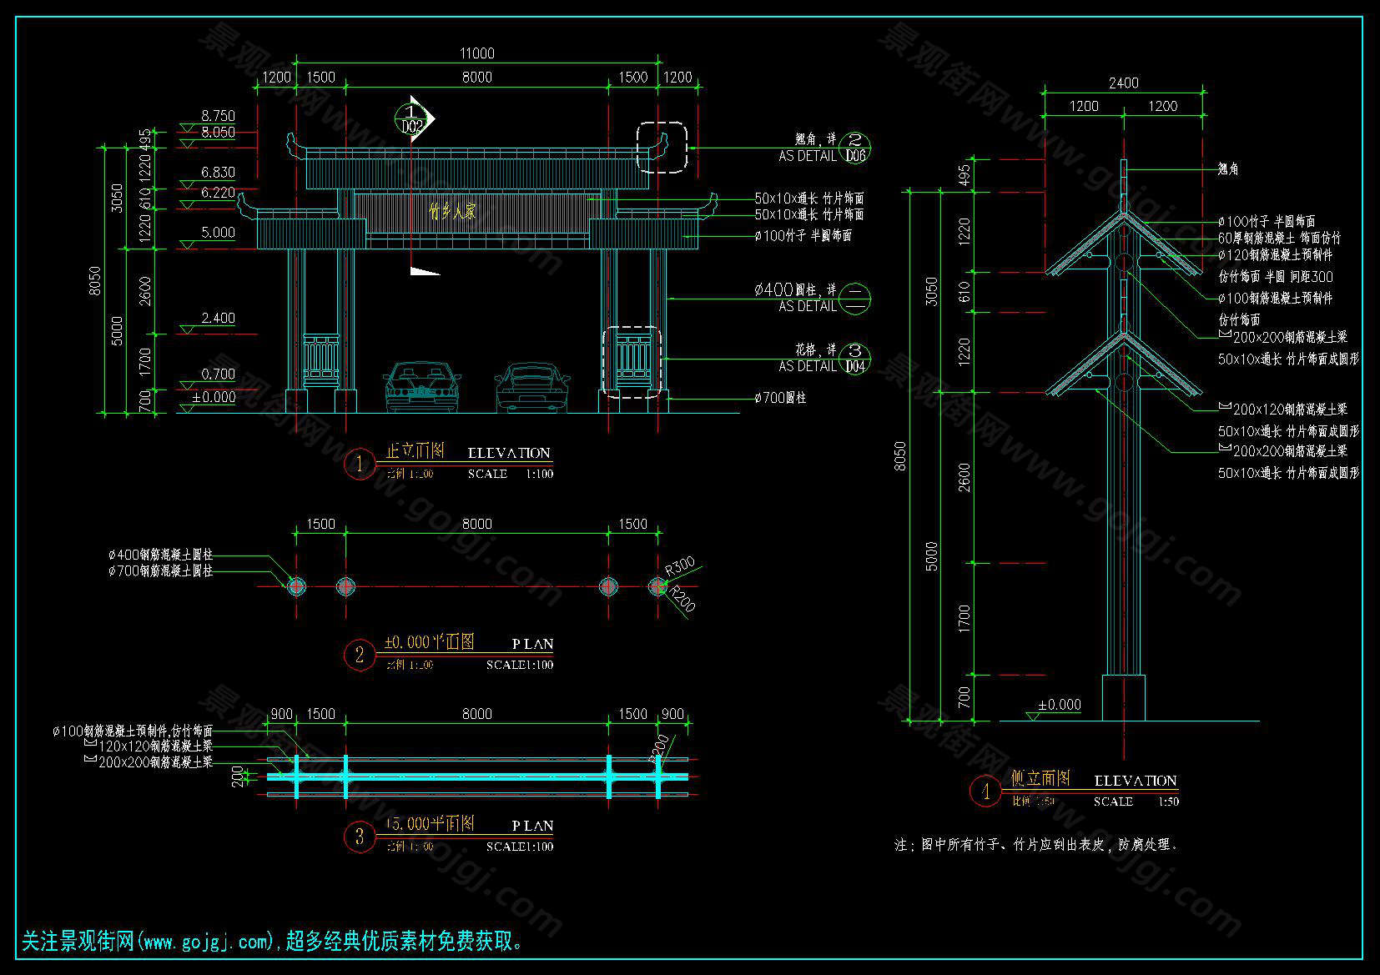
Task: Click the red circle numbered 3 beside 5.000平面图
Action: (x=360, y=837)
